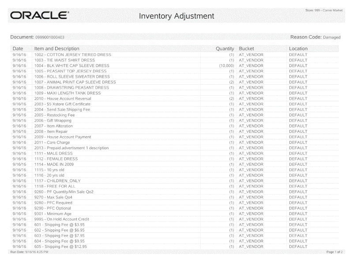Click the Oracle logo
353x262 pixels.
40,15
